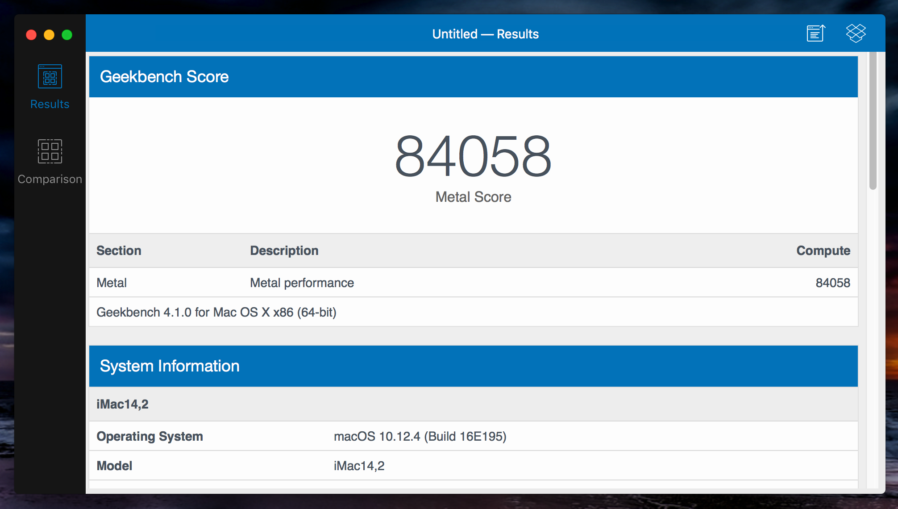
Task: Click the Model label
Action: click(x=114, y=466)
